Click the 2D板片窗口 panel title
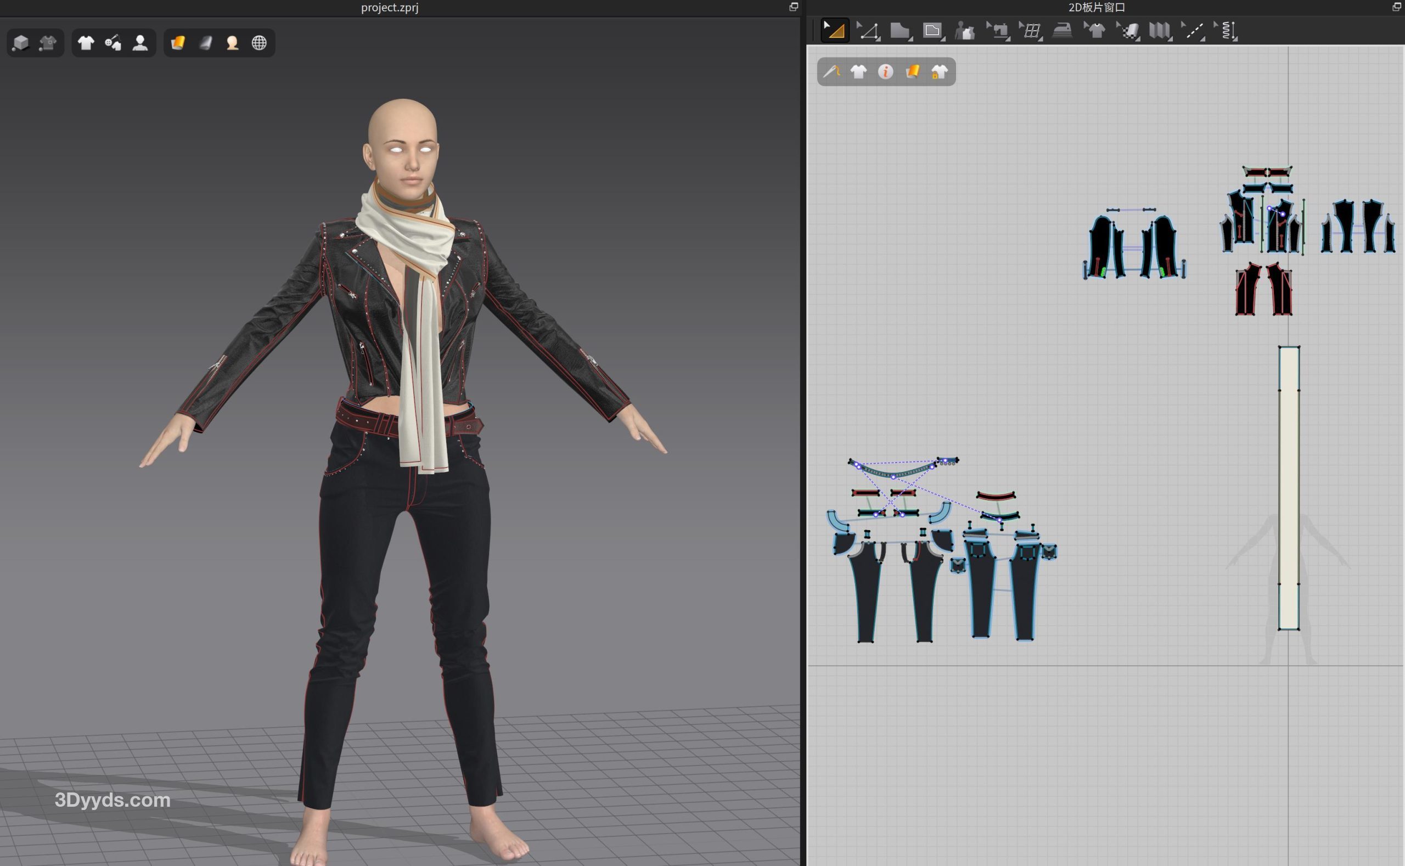This screenshot has width=1405, height=866. tap(1096, 8)
